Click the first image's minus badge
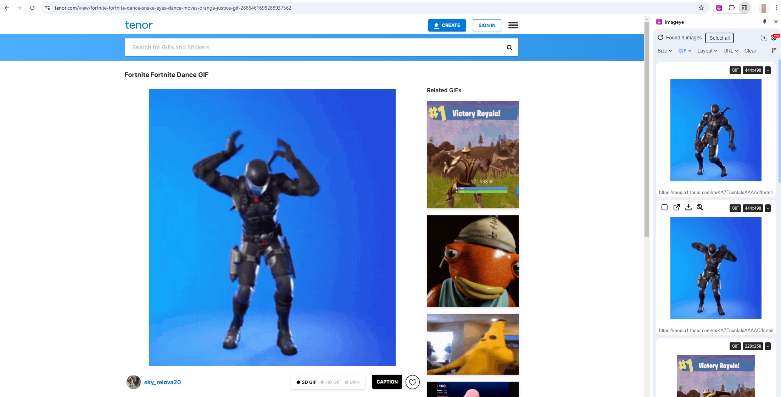The height and width of the screenshot is (397, 781). (768, 70)
